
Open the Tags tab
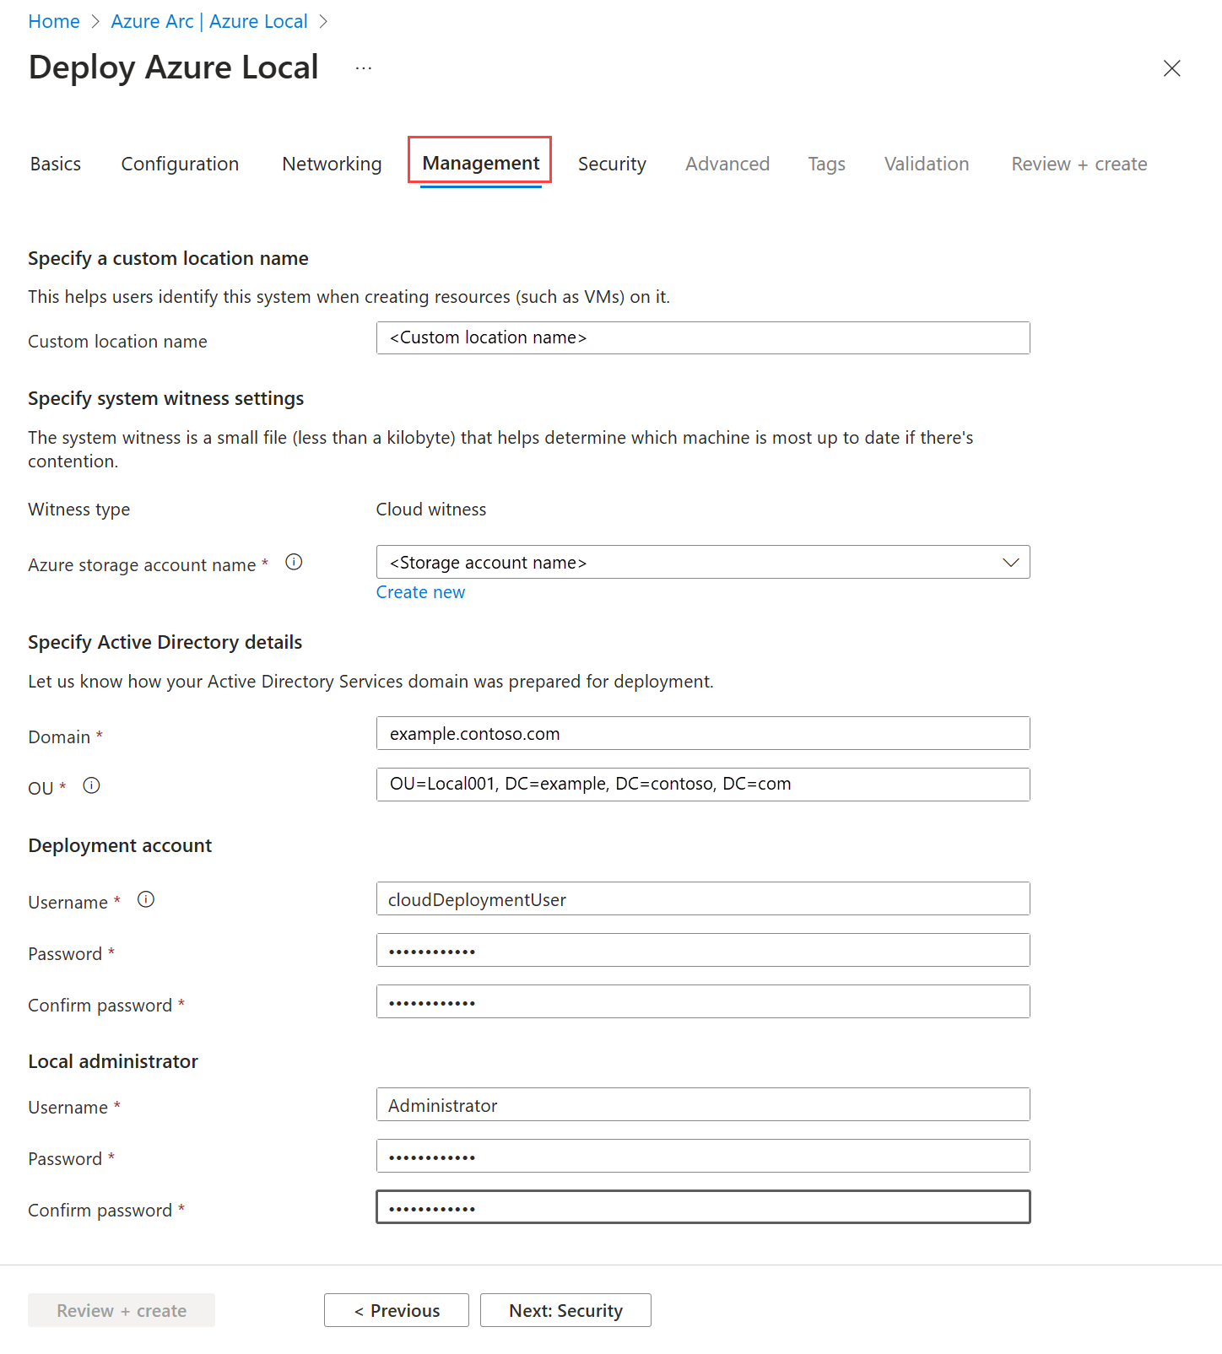(x=826, y=163)
